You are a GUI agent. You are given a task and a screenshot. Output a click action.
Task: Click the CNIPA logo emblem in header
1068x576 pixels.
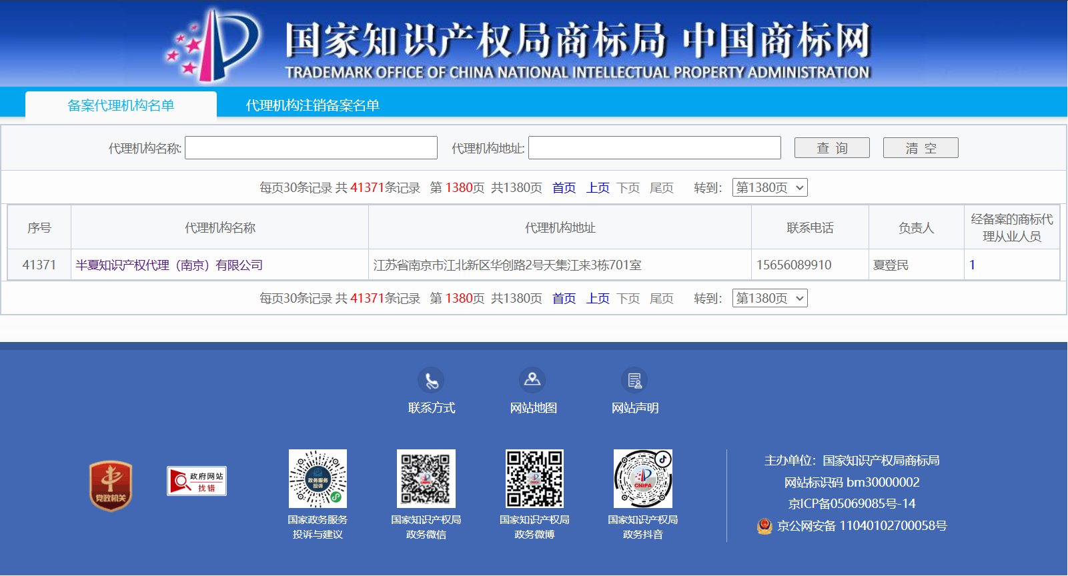pyautogui.click(x=212, y=45)
